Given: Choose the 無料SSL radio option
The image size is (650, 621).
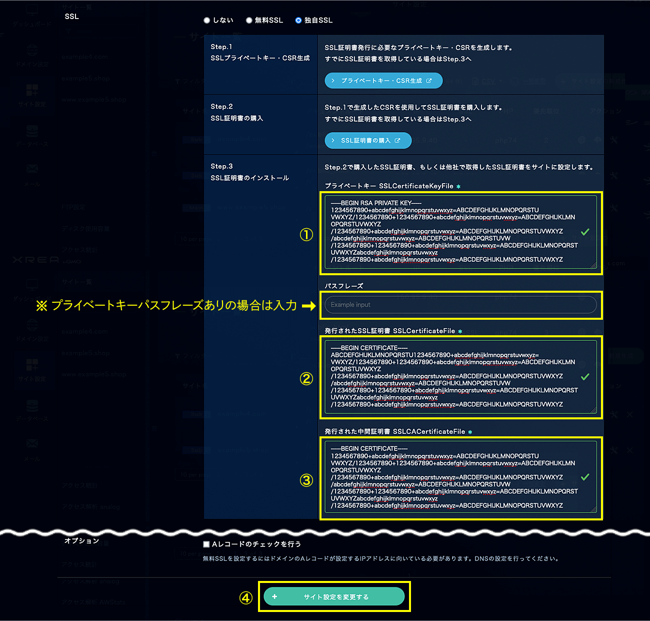Looking at the screenshot, I should click(x=249, y=21).
